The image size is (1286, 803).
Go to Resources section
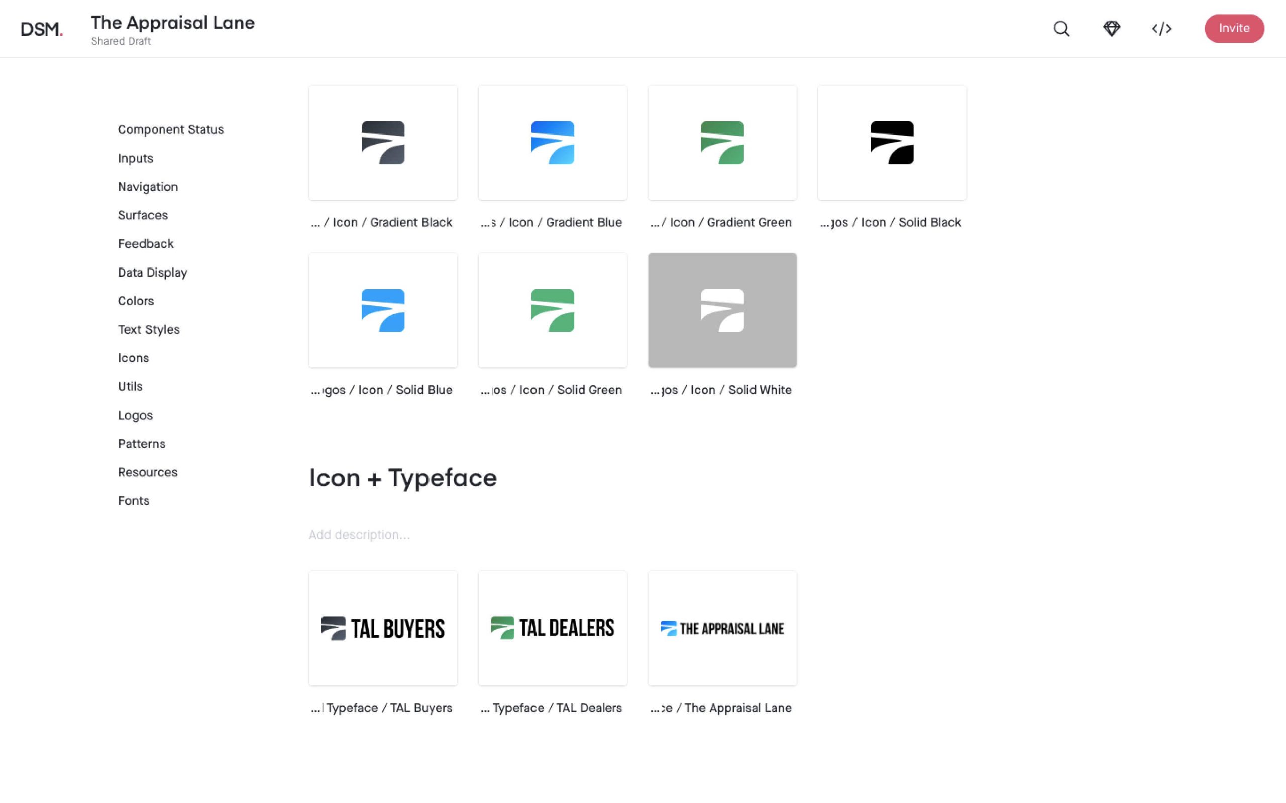click(x=148, y=473)
